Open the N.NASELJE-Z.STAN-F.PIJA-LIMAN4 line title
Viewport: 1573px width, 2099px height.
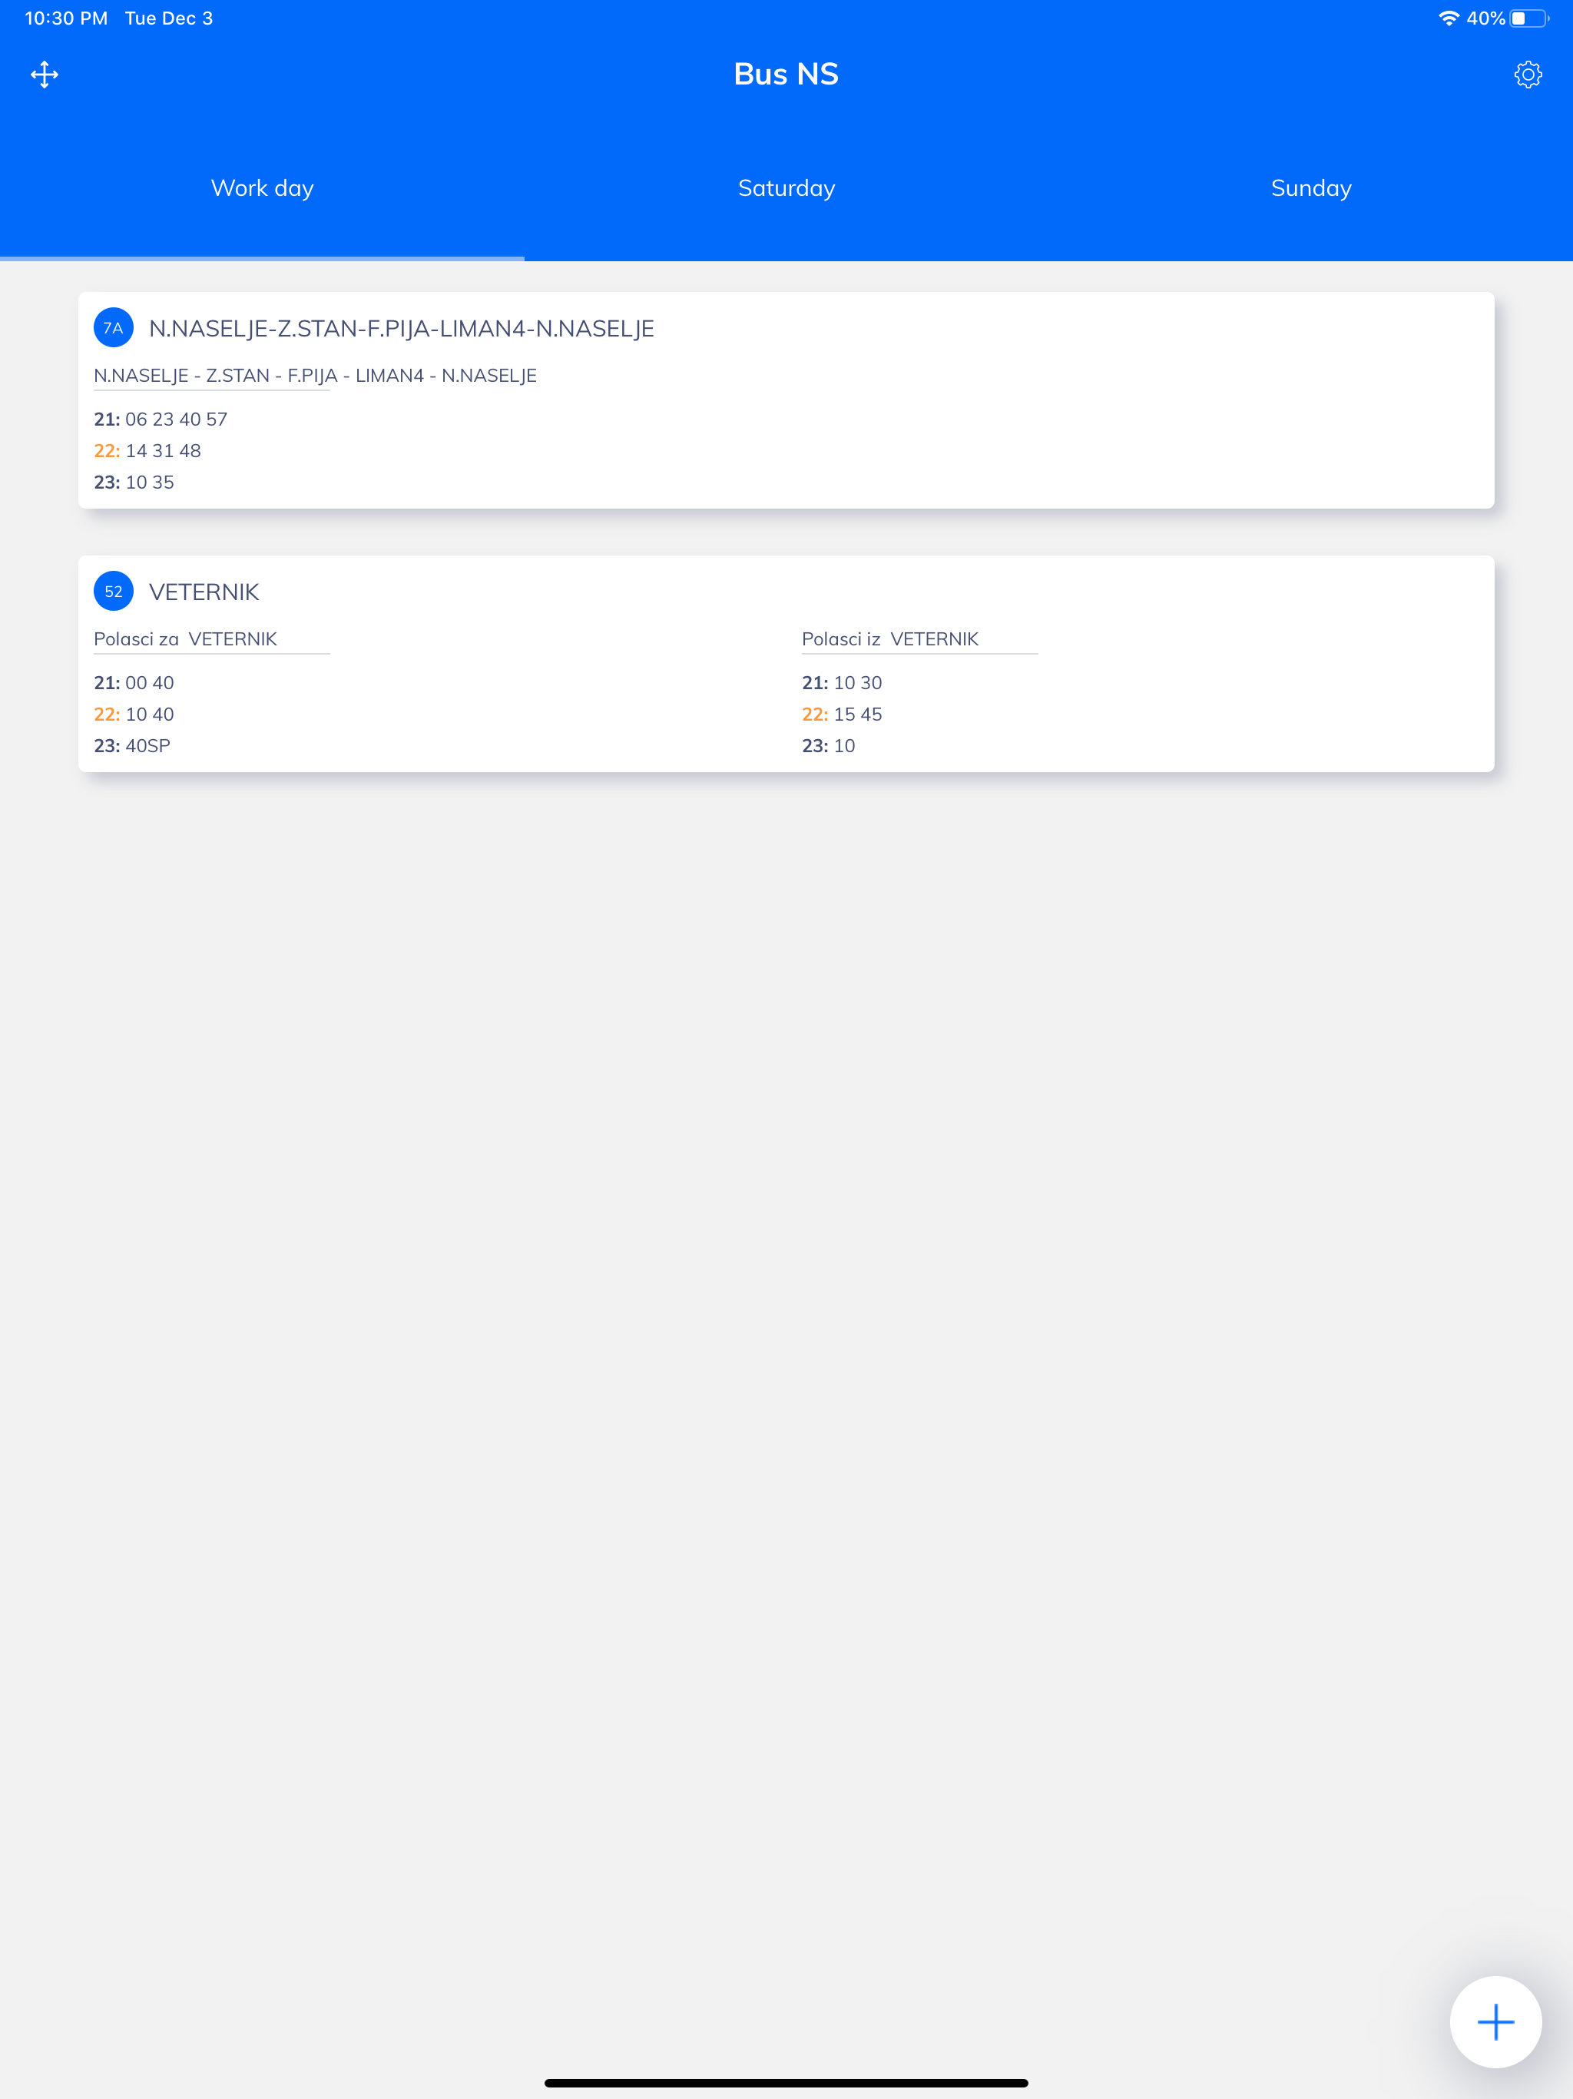coord(401,328)
